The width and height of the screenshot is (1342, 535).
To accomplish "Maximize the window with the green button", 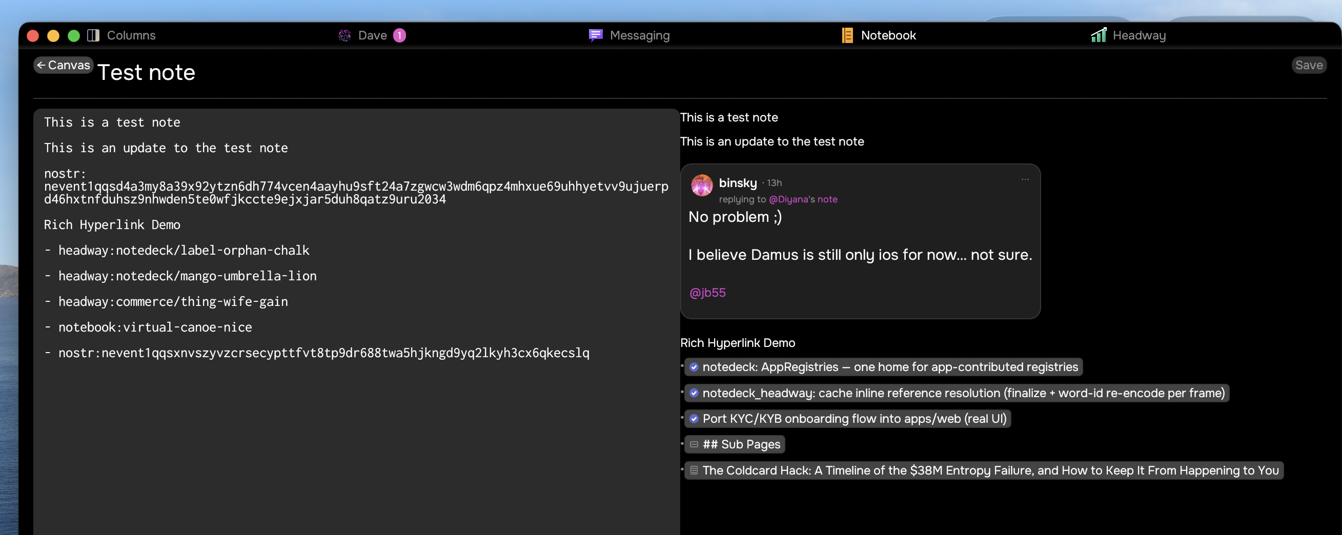I will coord(74,35).
